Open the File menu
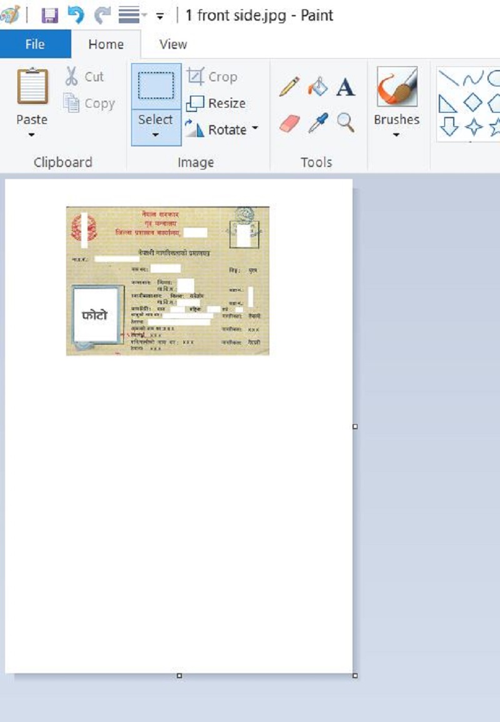500x722 pixels. (x=35, y=44)
